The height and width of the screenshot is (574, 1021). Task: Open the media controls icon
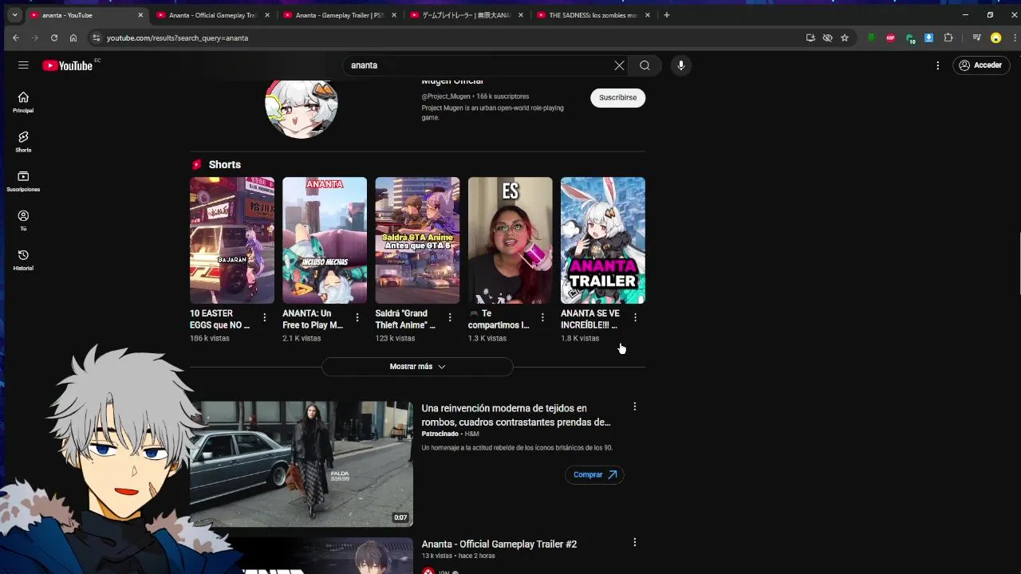pos(976,37)
